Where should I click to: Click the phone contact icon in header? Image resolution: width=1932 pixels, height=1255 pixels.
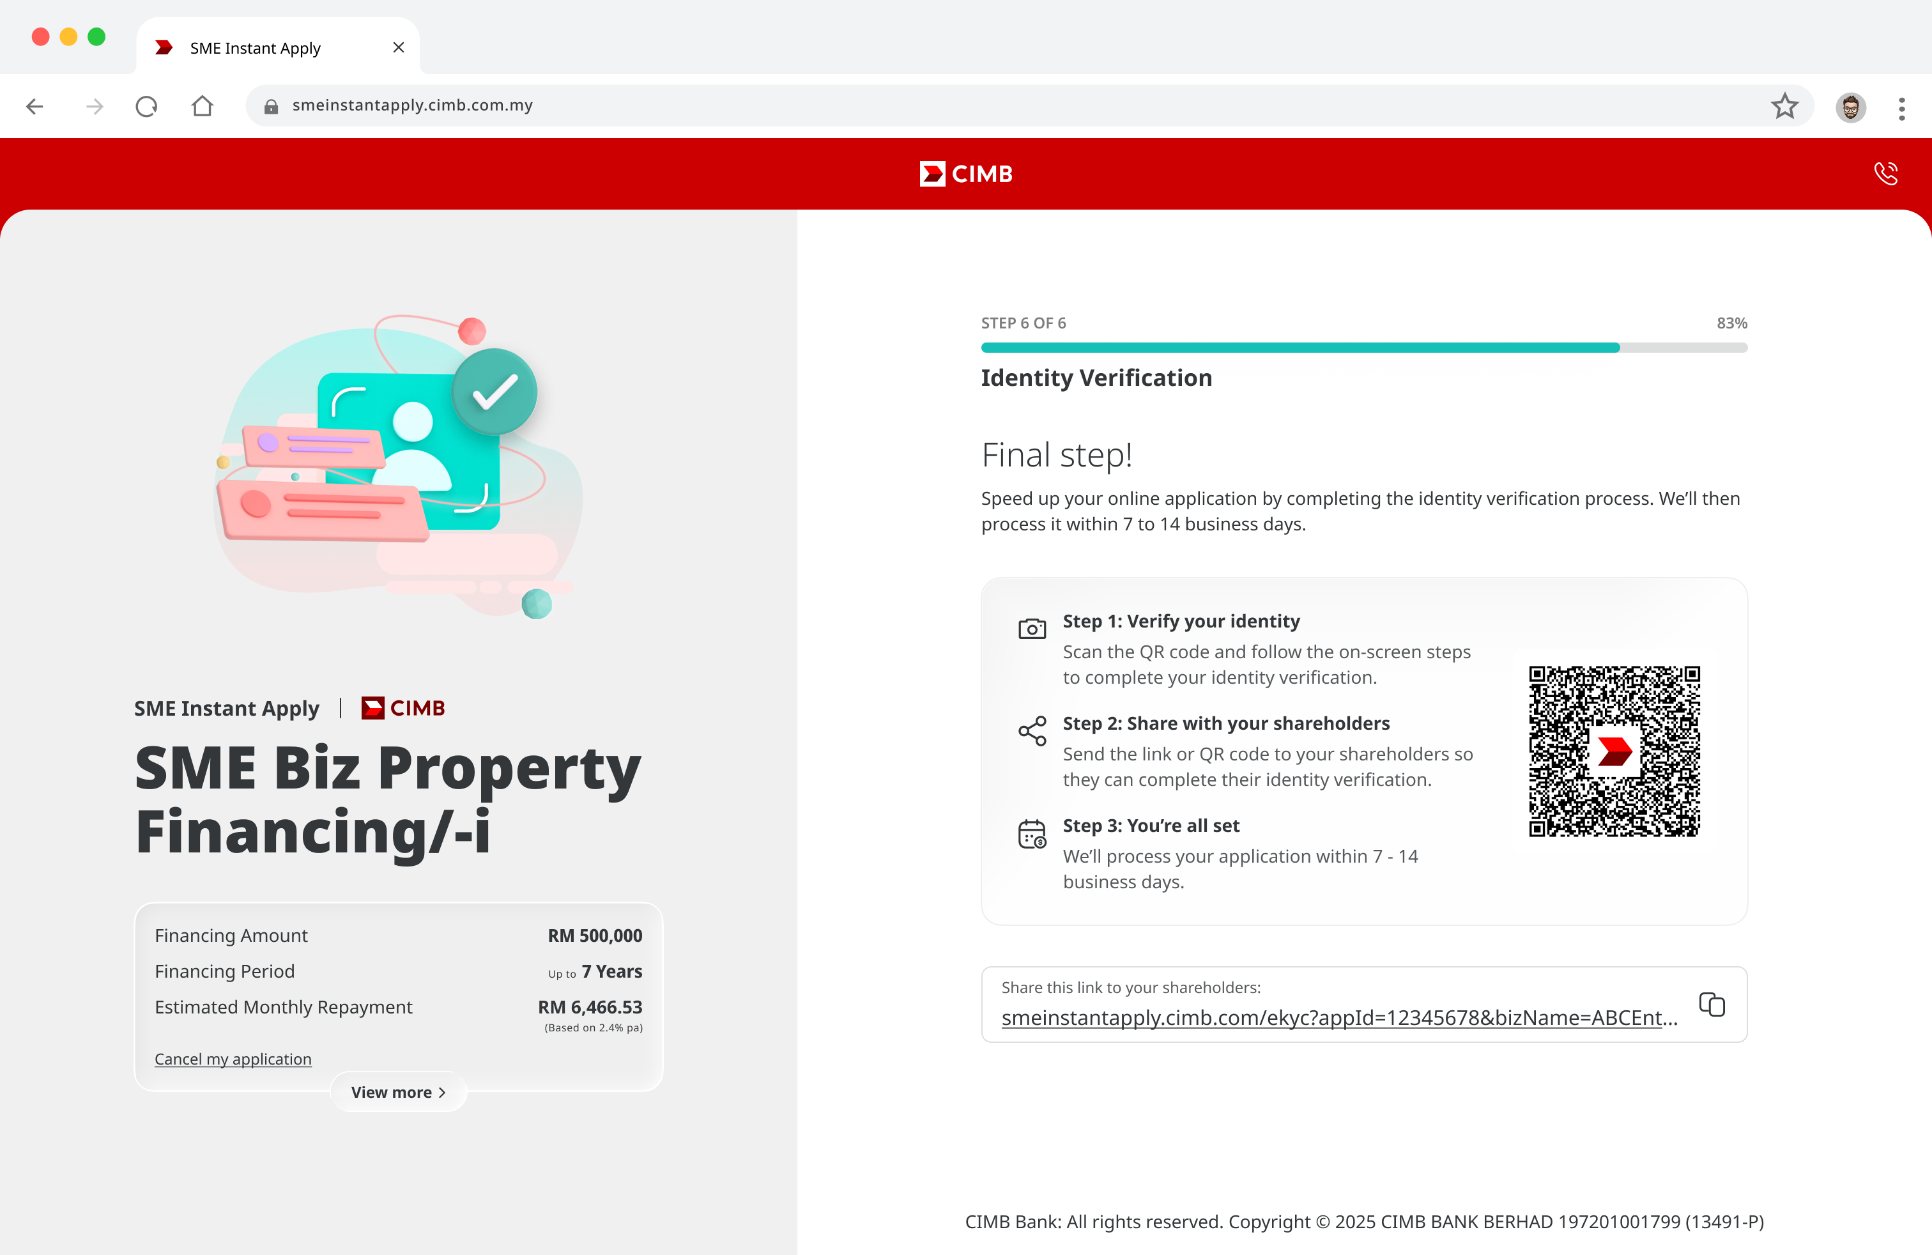pos(1886,173)
